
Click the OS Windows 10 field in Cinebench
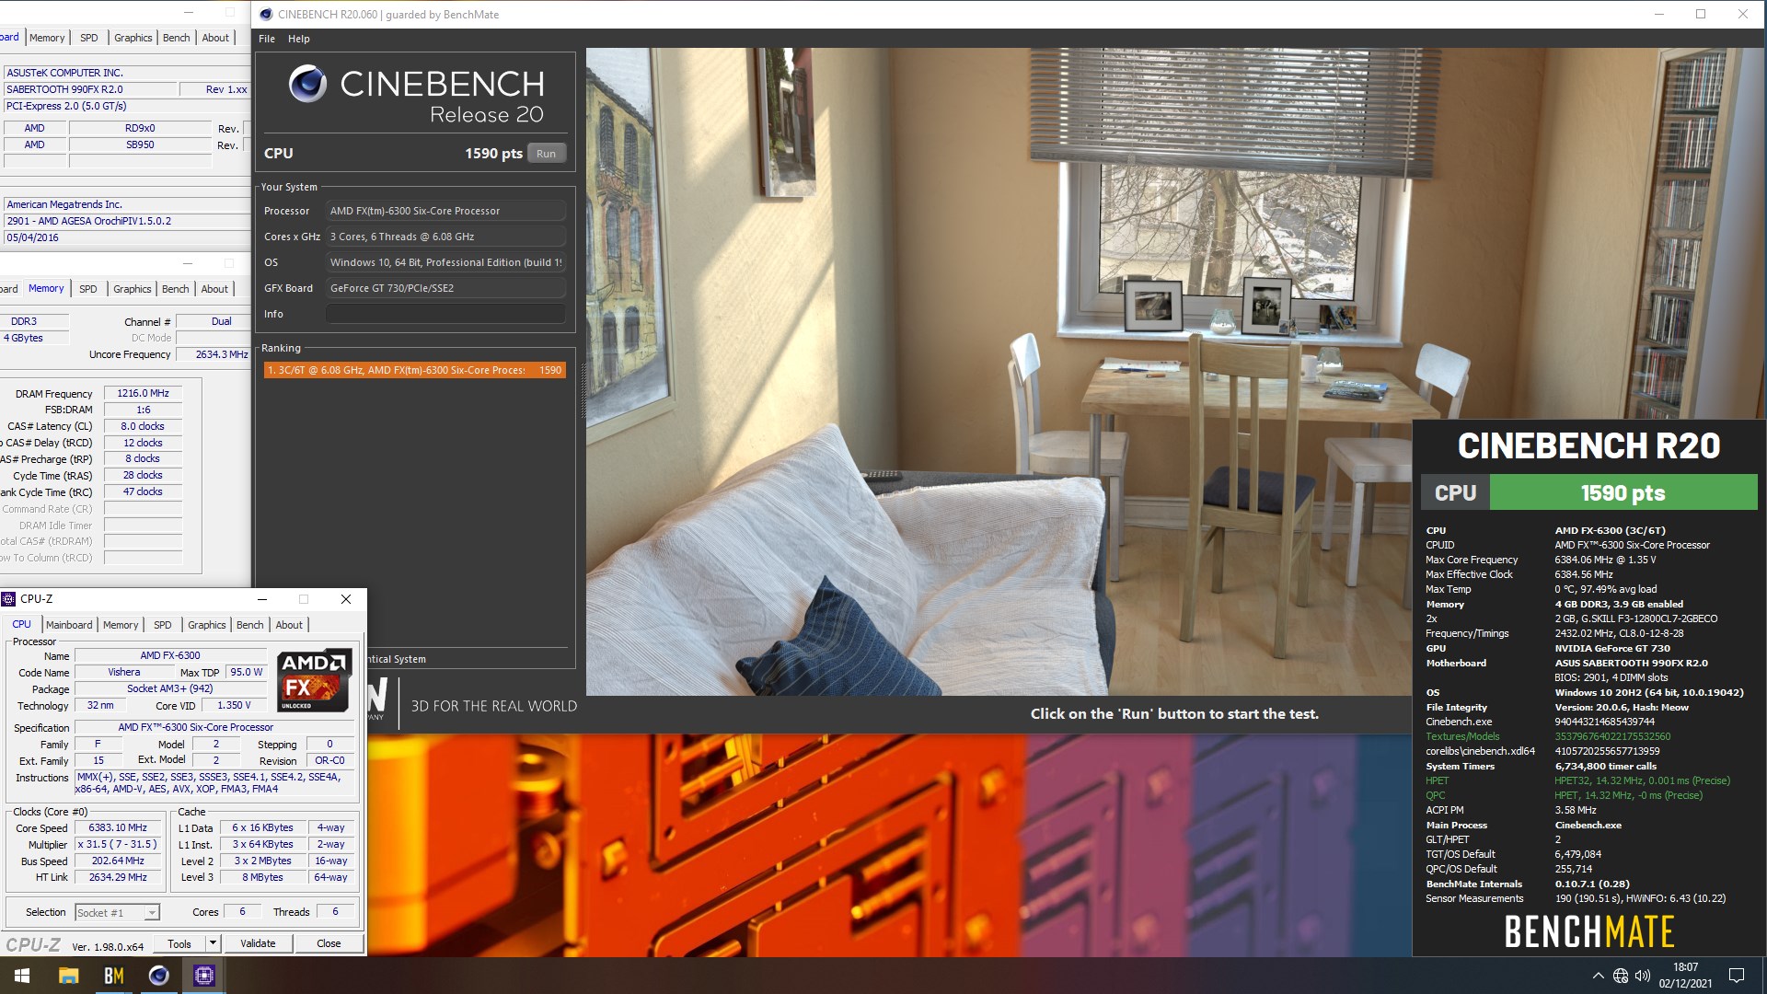tap(445, 262)
